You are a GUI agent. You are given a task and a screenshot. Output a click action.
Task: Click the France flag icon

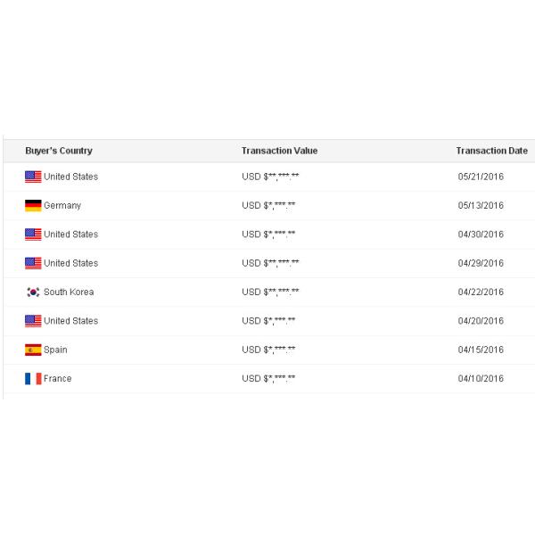33,379
